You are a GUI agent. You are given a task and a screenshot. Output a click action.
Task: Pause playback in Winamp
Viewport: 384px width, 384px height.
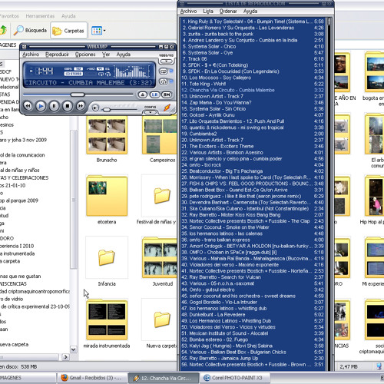pos(54,106)
